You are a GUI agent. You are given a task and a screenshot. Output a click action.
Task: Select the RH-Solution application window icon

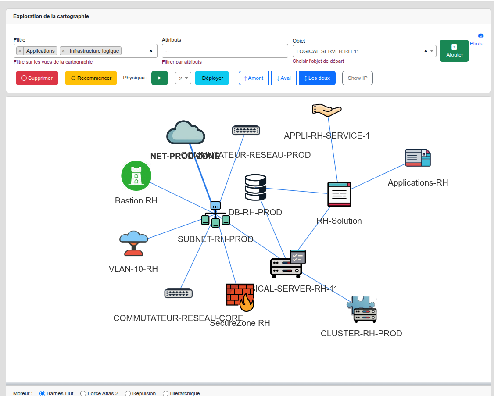339,194
